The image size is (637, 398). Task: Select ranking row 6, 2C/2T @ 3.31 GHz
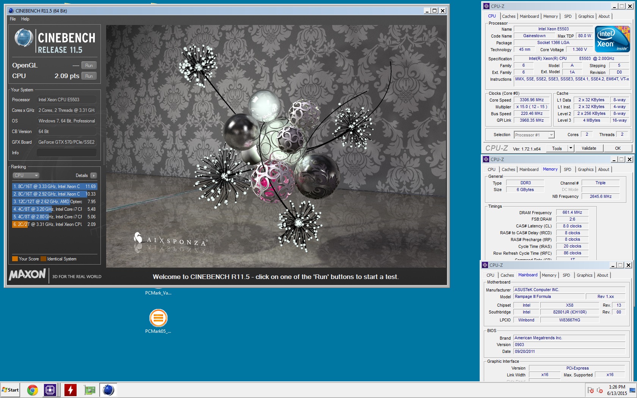[x=55, y=224]
